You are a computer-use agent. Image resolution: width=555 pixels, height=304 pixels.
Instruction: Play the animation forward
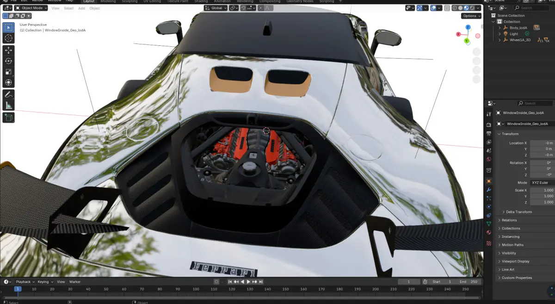click(248, 282)
